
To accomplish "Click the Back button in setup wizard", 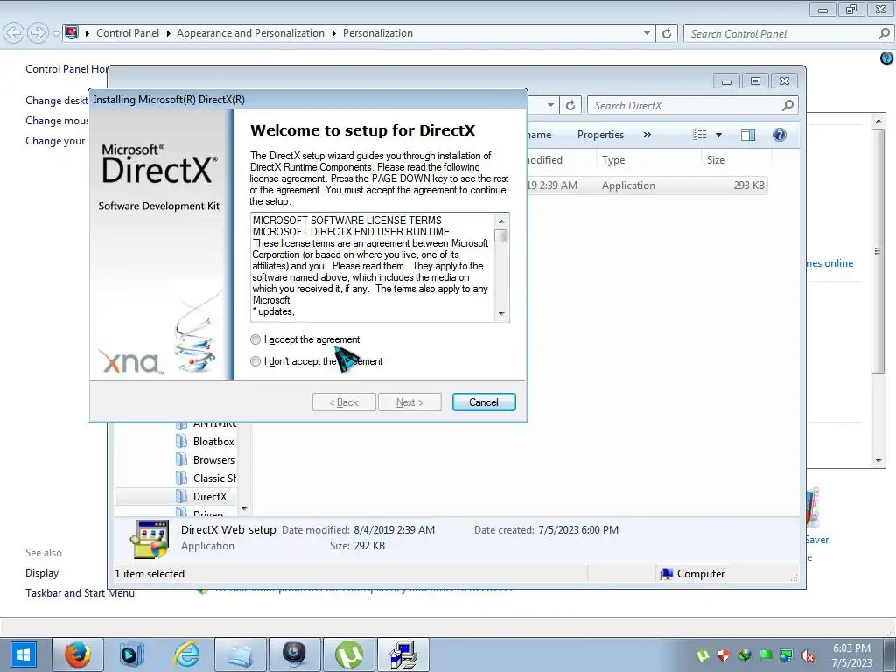I will click(x=344, y=402).
